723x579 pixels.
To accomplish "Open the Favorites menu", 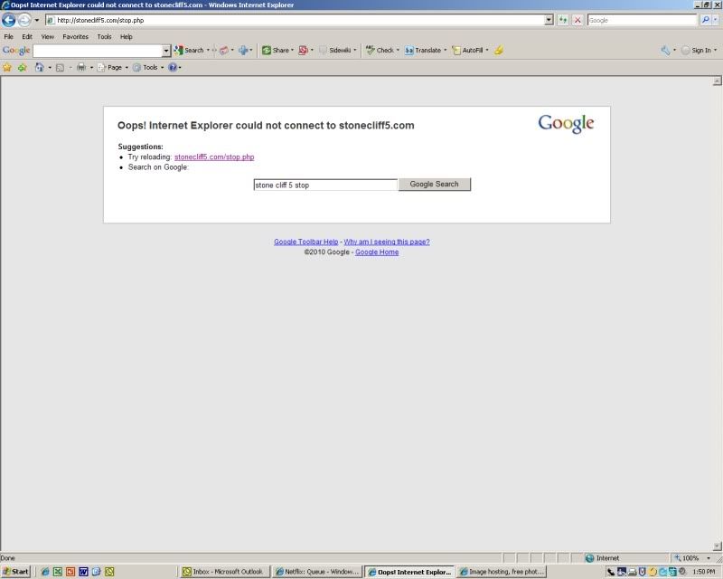I will coord(76,36).
